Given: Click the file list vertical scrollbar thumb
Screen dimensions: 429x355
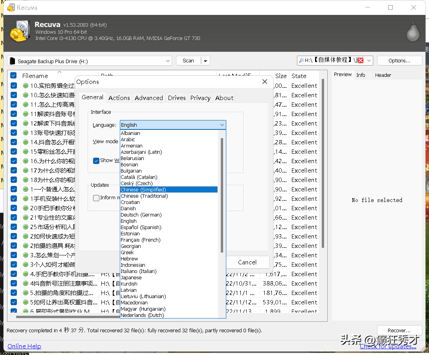Looking at the screenshot, I should click(x=323, y=164).
